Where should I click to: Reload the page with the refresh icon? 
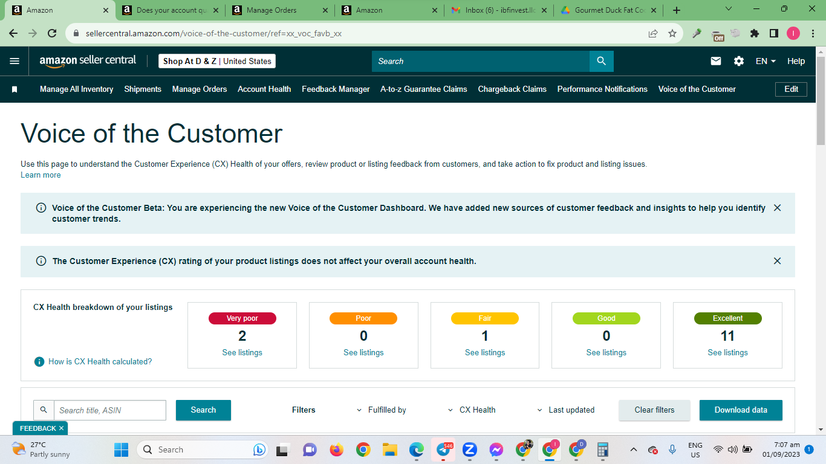click(52, 34)
